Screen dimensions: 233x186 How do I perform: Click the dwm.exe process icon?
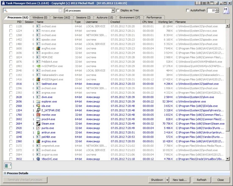(x=38, y=97)
